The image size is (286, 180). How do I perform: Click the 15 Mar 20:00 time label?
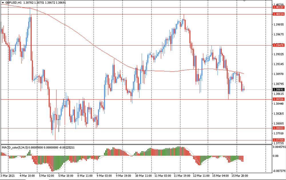pyautogui.click(x=240, y=176)
